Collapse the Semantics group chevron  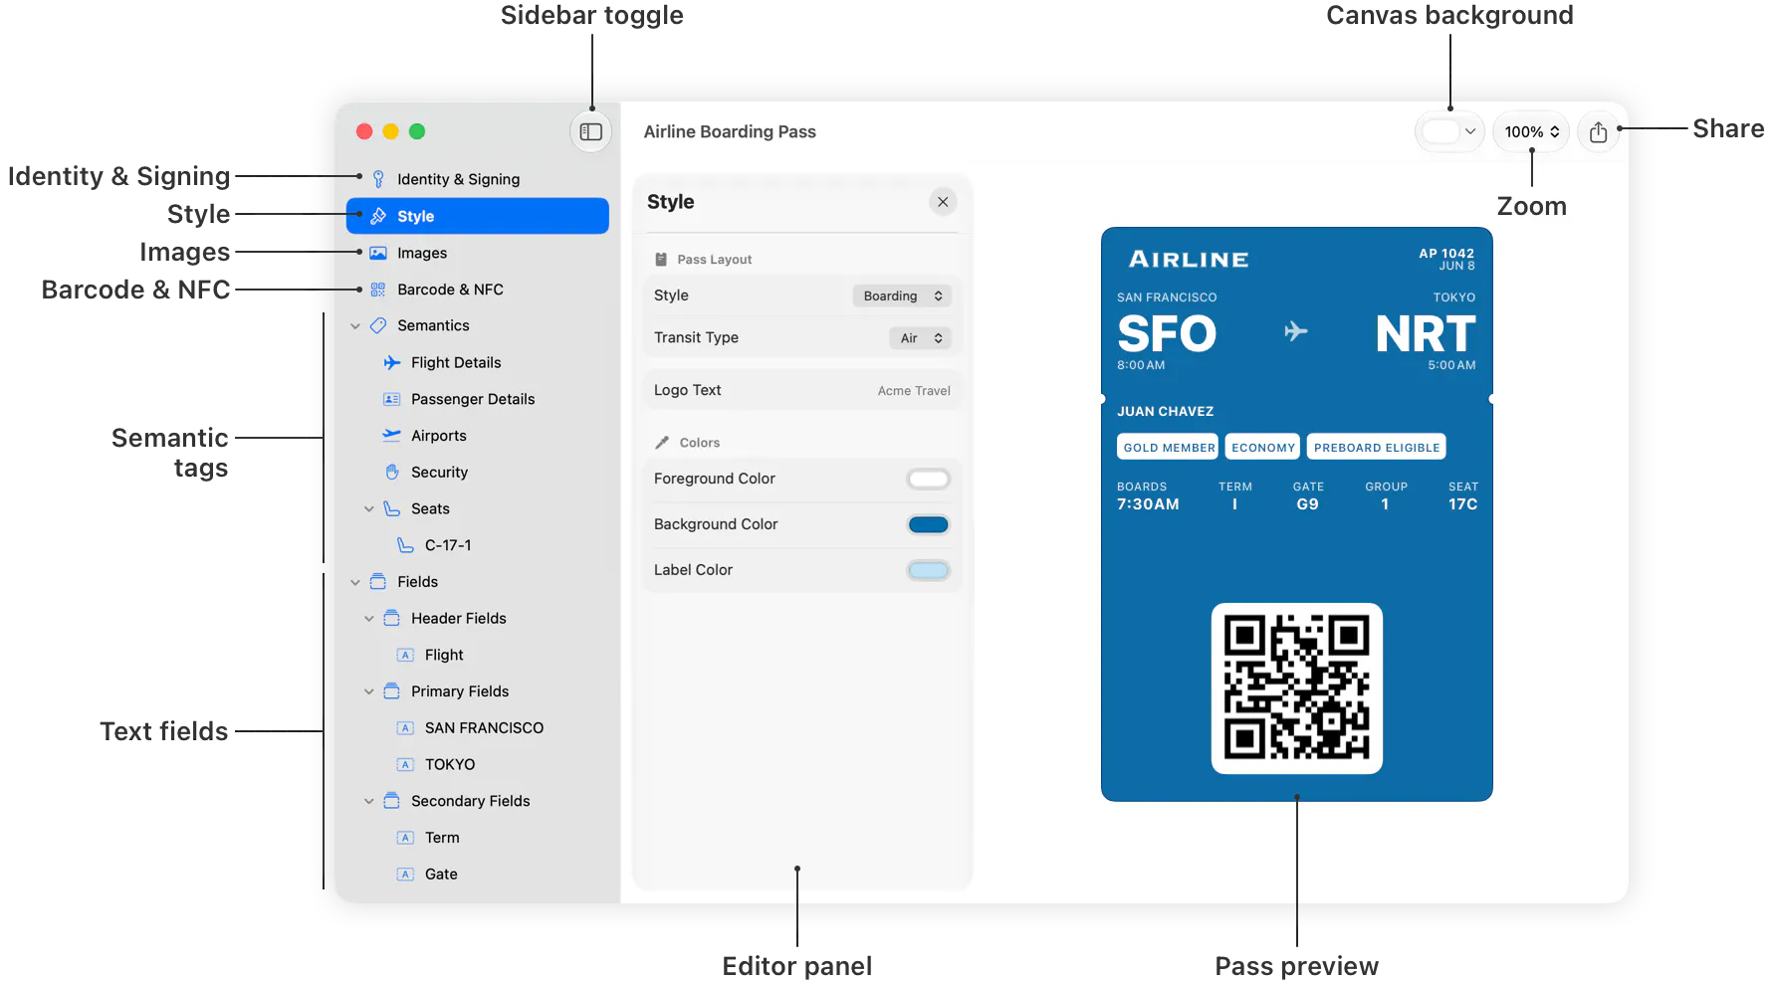click(x=355, y=326)
